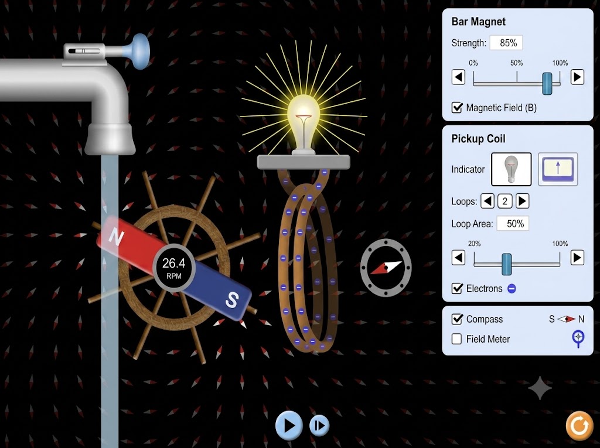Click the S pole of the bar magnet
The width and height of the screenshot is (600, 448).
pyautogui.click(x=232, y=299)
